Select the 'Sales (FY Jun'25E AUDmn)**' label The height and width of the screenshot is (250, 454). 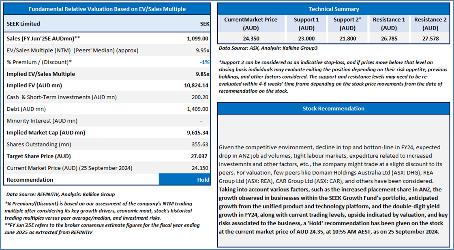43,38
